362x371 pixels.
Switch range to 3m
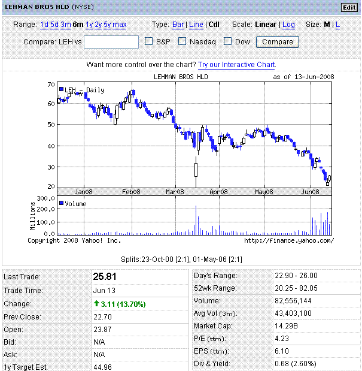[66, 25]
